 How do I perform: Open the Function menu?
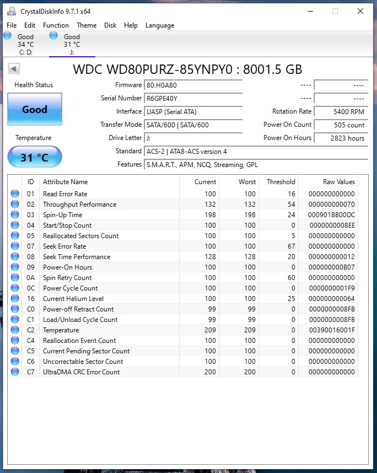pyautogui.click(x=56, y=25)
